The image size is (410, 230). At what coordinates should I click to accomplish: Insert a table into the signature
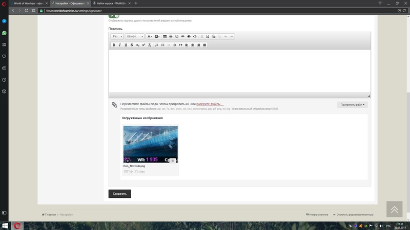click(x=165, y=37)
